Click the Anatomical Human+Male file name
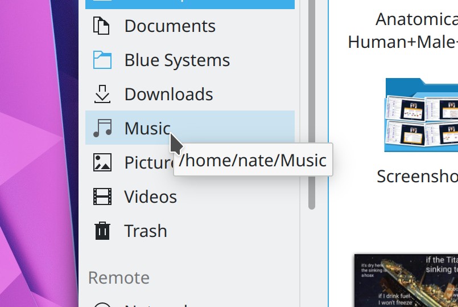Screen dimensions: 458x307 click(x=416, y=31)
